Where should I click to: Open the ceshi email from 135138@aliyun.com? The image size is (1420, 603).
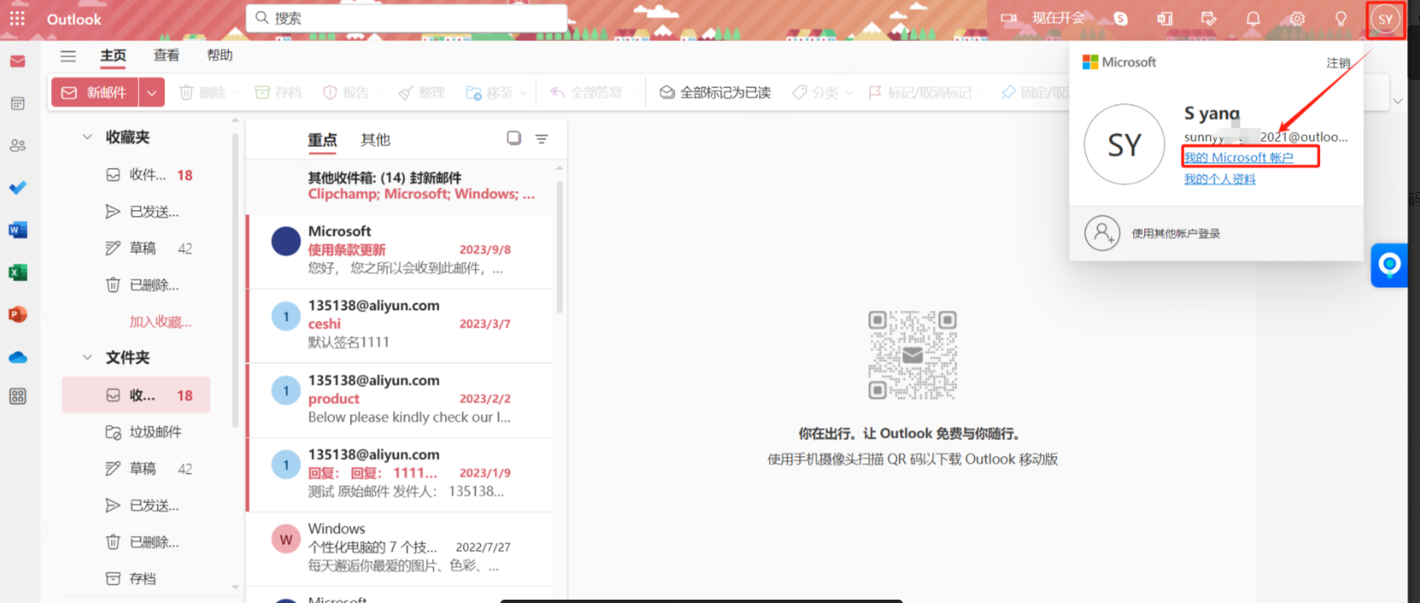click(x=400, y=325)
